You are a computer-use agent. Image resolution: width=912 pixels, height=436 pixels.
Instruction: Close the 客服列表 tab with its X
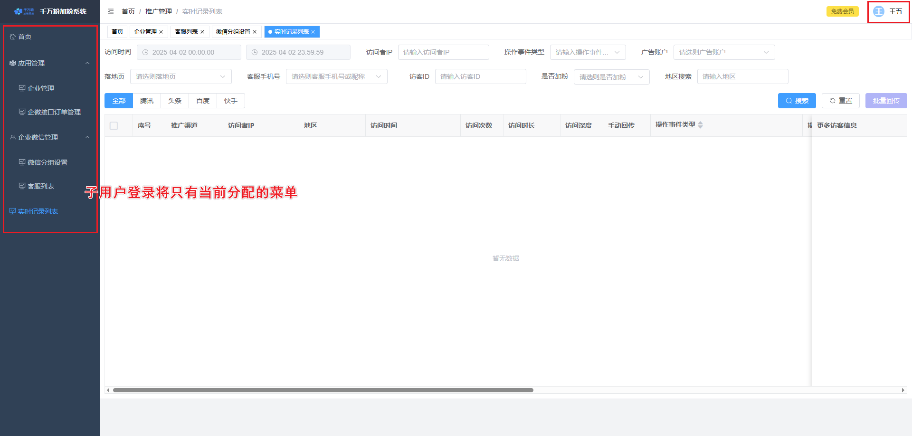(x=202, y=32)
